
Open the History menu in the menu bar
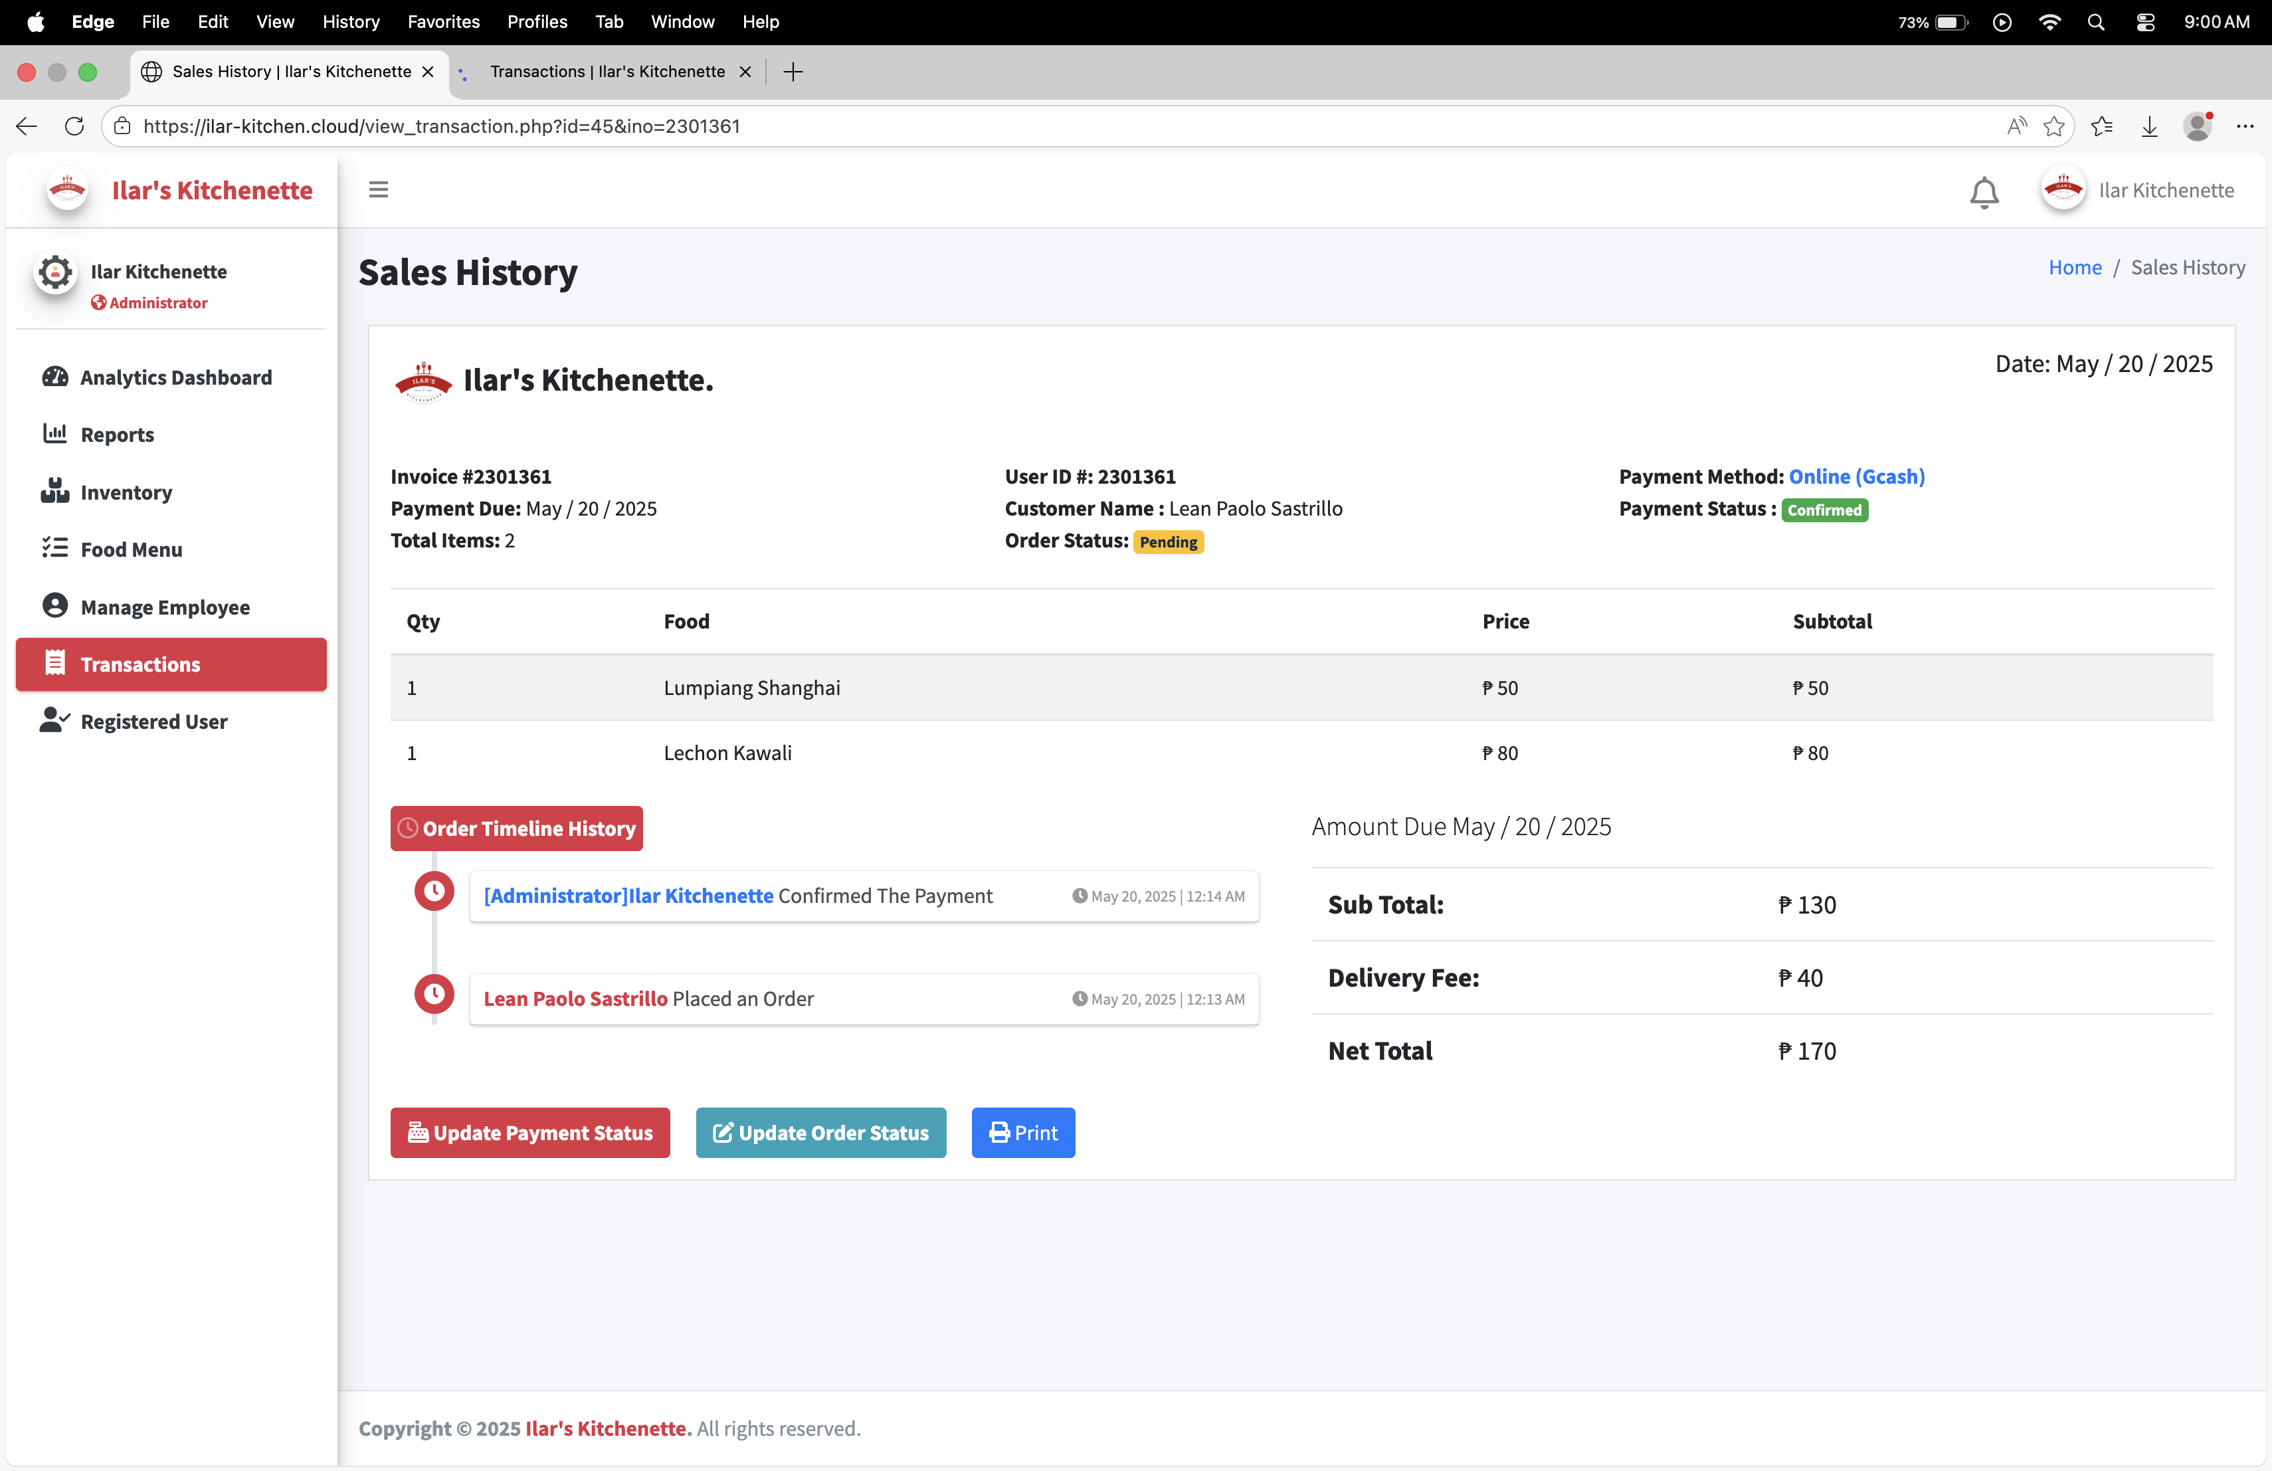pos(350,21)
